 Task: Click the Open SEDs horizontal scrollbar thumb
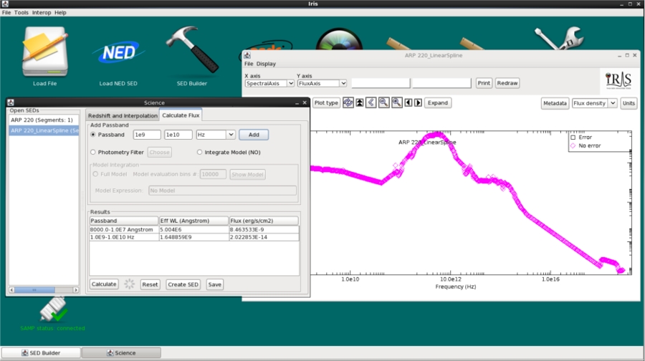pyautogui.click(x=34, y=290)
